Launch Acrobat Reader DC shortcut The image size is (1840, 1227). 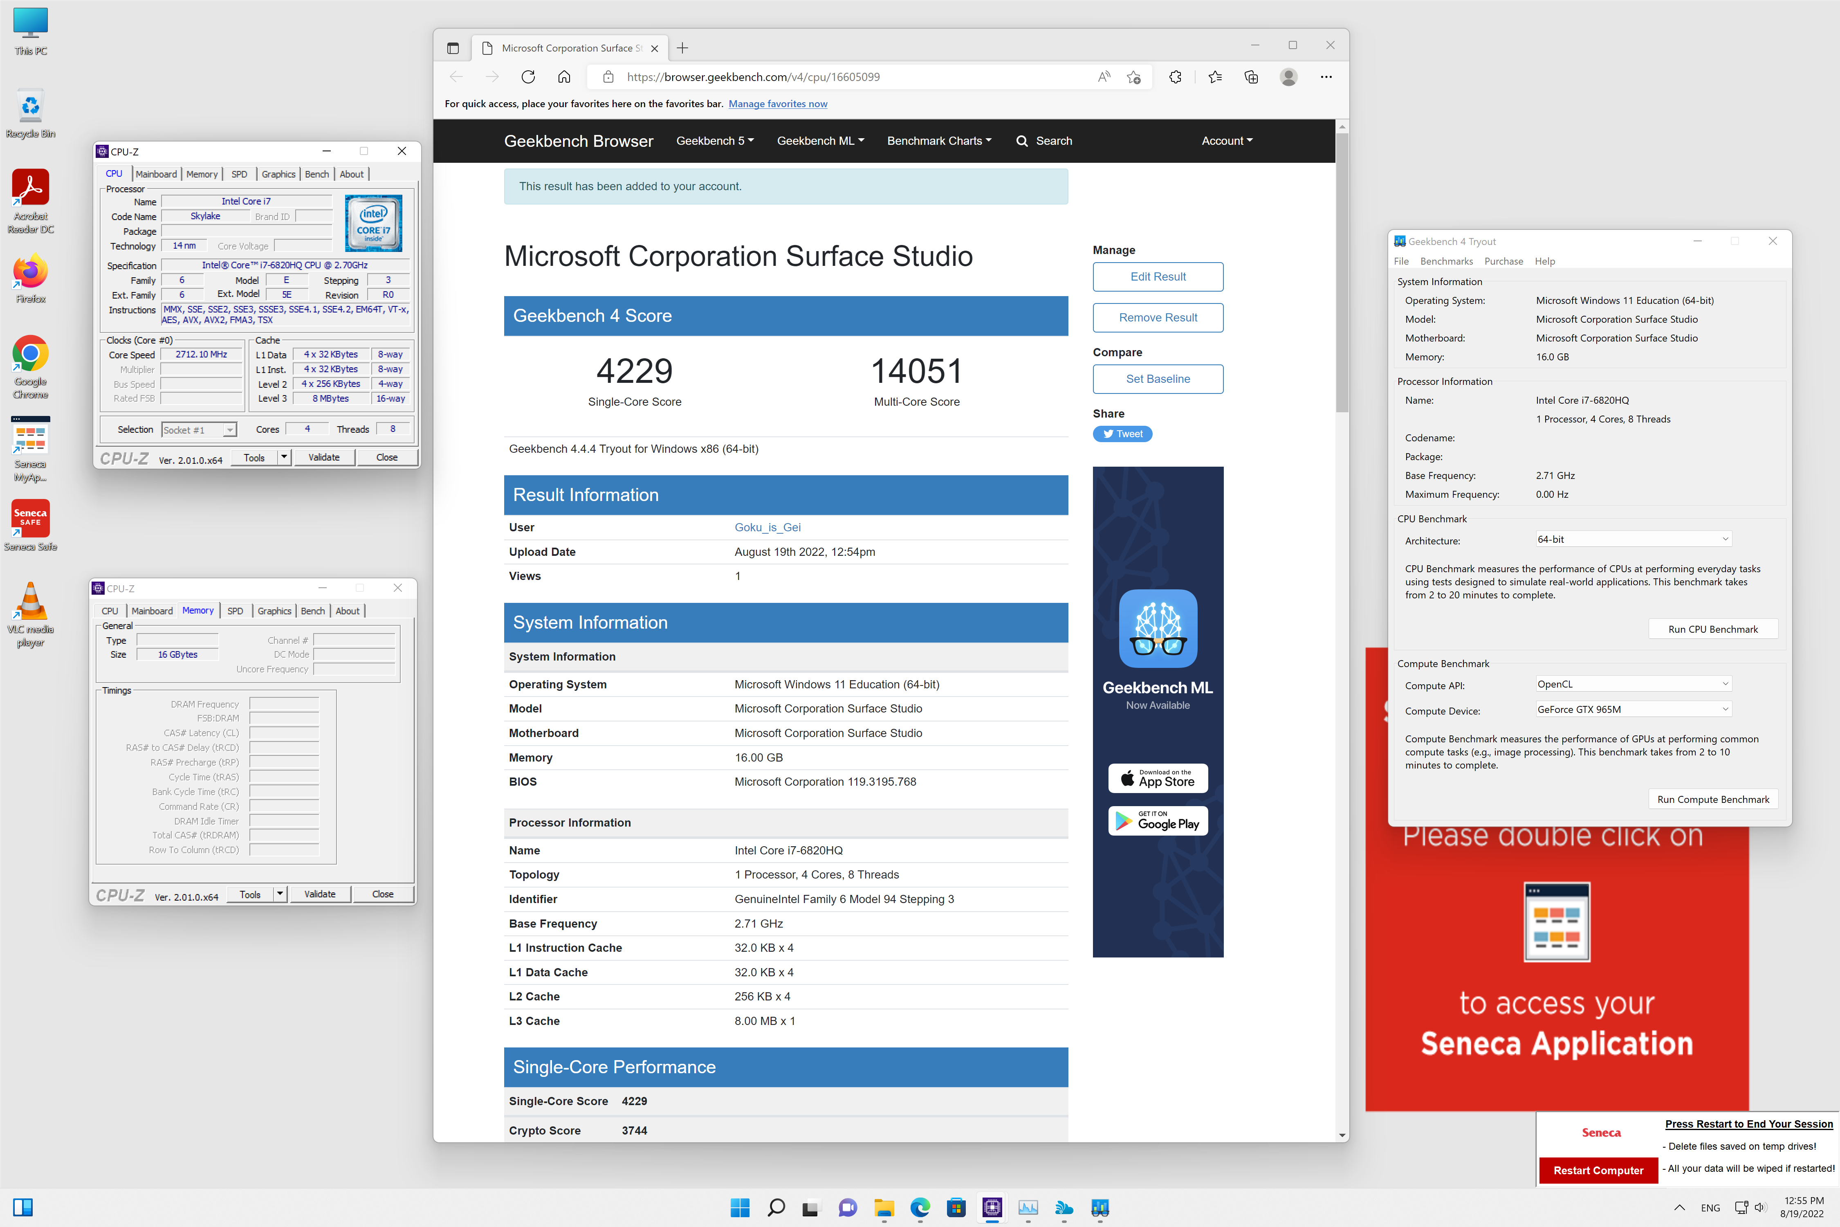point(31,201)
